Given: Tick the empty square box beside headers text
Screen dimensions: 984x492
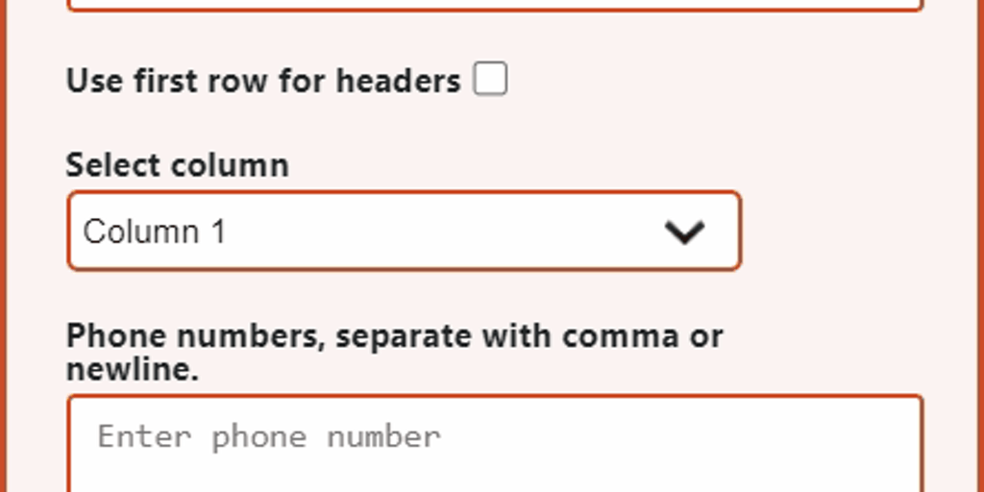Looking at the screenshot, I should pyautogui.click(x=490, y=79).
